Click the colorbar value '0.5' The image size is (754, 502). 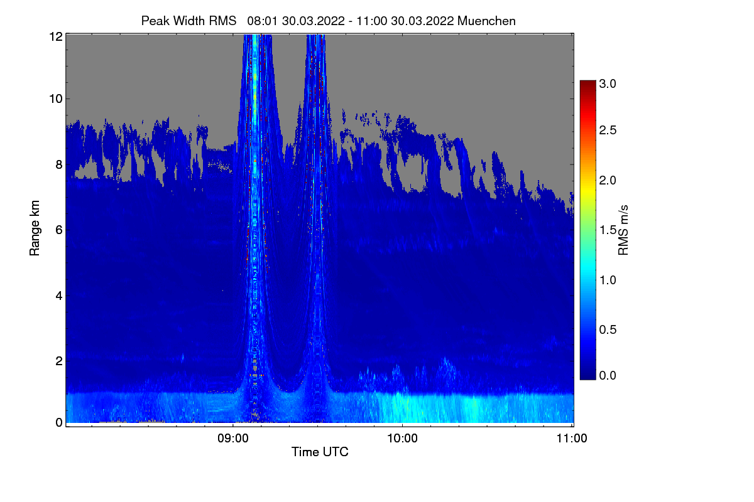point(608,329)
